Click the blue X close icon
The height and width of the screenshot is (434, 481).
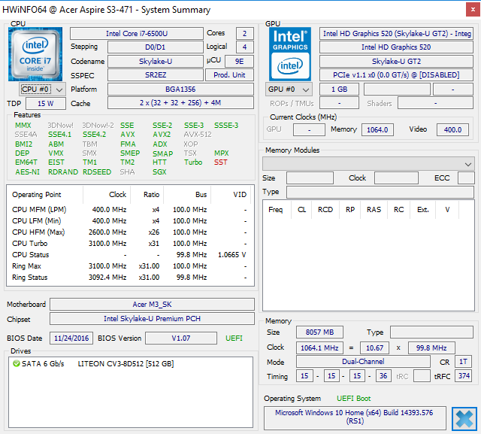click(464, 417)
